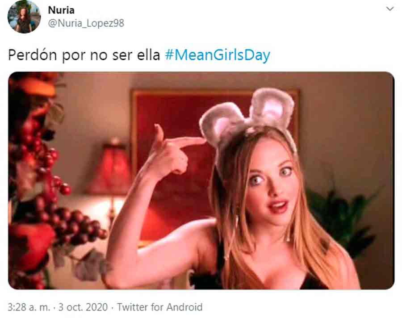The image size is (402, 323).
Task: Click the 3 oct. 2020 date
Action: pyautogui.click(x=83, y=307)
